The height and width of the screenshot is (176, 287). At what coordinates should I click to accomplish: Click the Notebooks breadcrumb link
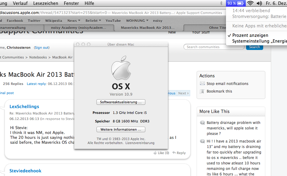(38, 57)
